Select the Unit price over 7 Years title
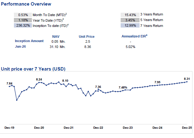This screenshot has width=194, height=138. click(33, 69)
